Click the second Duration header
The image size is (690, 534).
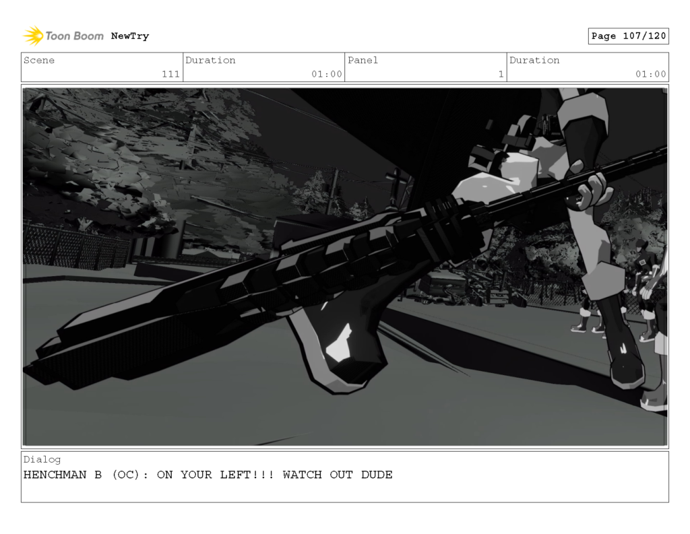535,61
